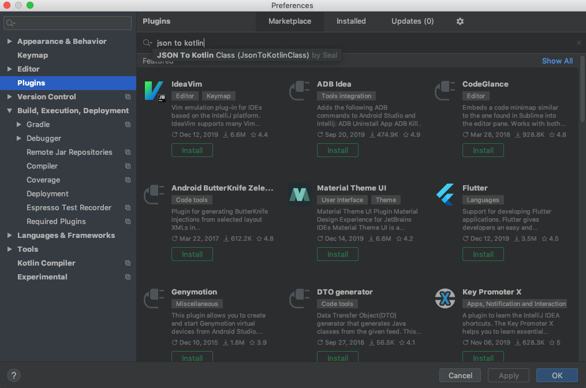Install the Material Theme UI plugin
586x388 pixels.
[x=338, y=254]
